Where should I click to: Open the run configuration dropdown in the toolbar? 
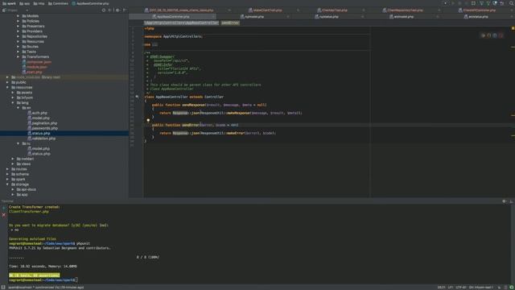tap(445, 3)
